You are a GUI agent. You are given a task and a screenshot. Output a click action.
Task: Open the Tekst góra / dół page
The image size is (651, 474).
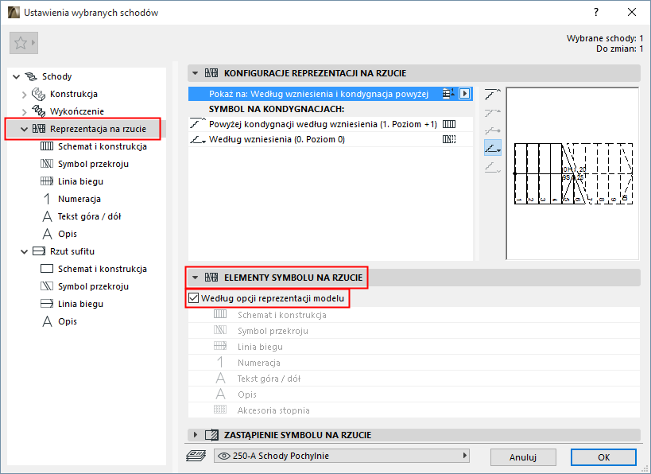[89, 216]
